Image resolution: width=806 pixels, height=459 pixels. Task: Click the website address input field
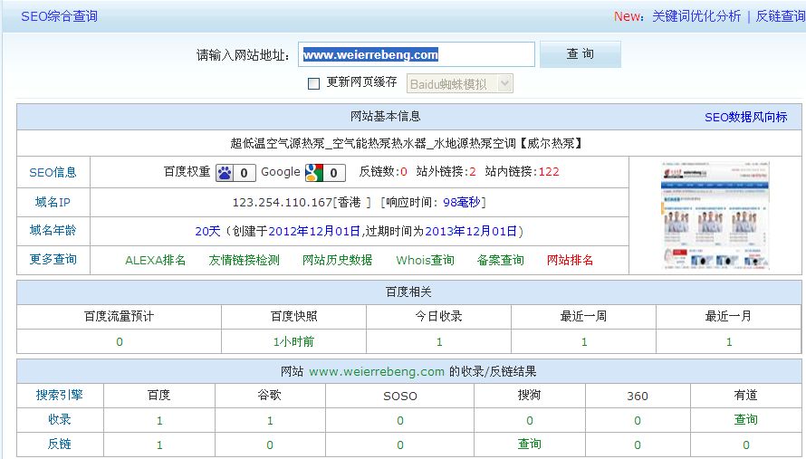coord(416,54)
